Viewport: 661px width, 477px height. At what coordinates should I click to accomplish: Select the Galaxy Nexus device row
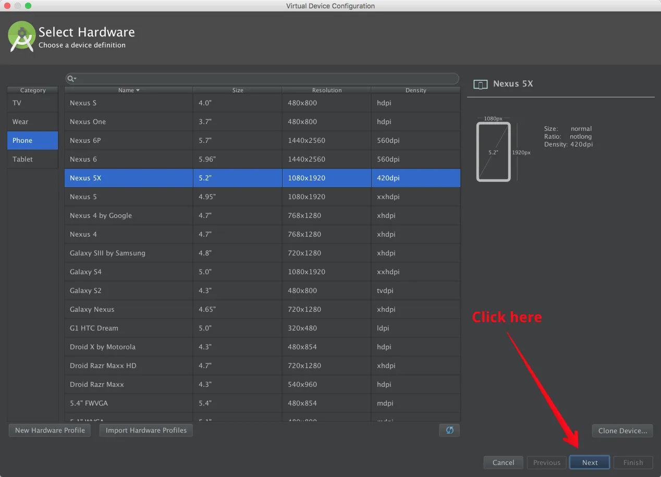(x=262, y=310)
